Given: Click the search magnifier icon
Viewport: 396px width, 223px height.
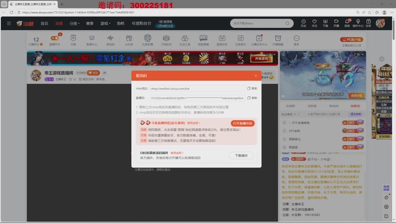Looking at the screenshot, I should 288,23.
